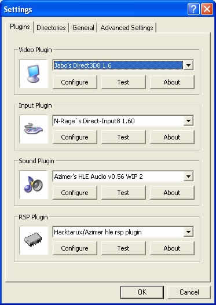Configure the RSP Plugin

pos(75,248)
